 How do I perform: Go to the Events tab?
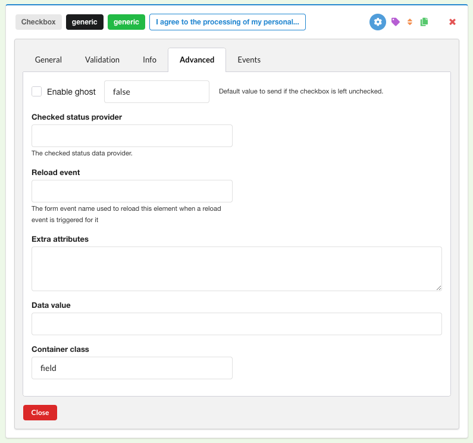click(249, 60)
